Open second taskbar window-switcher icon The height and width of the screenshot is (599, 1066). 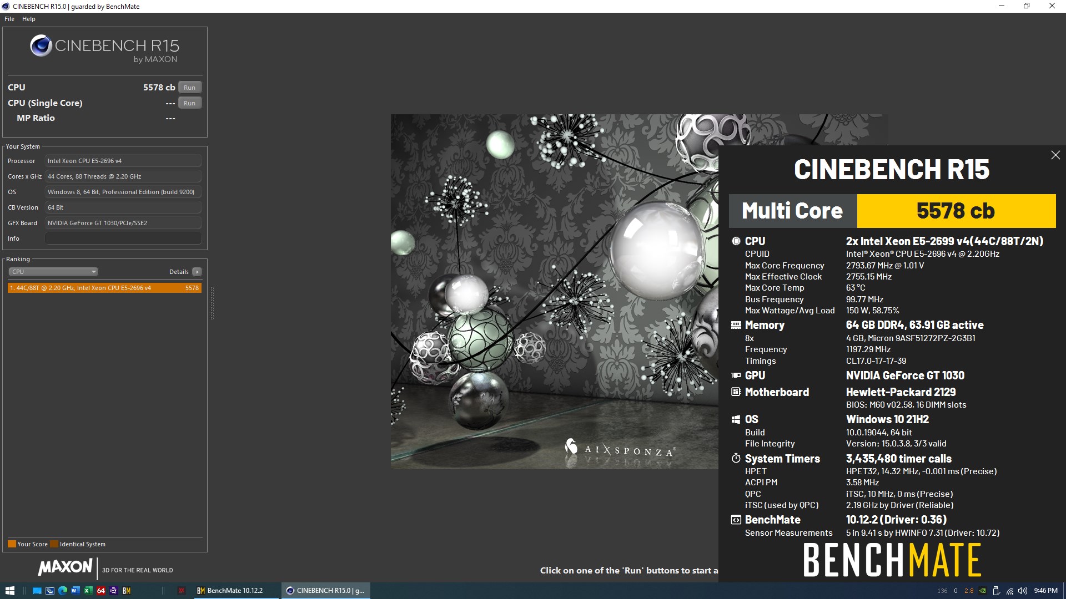[50, 591]
